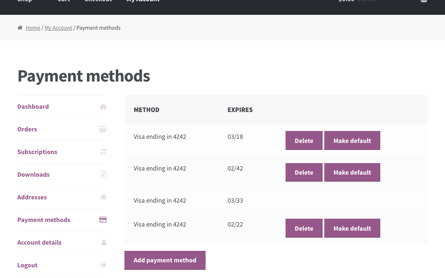Go to My Account breadcrumb link
The width and height of the screenshot is (445, 278).
[58, 28]
